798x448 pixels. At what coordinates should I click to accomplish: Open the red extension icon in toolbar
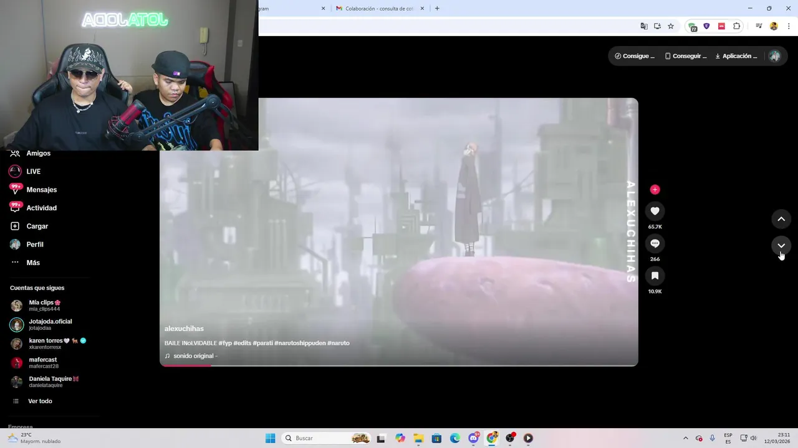721,26
